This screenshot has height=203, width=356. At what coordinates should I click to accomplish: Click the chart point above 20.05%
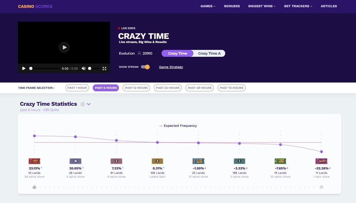pyautogui.click(x=75, y=137)
